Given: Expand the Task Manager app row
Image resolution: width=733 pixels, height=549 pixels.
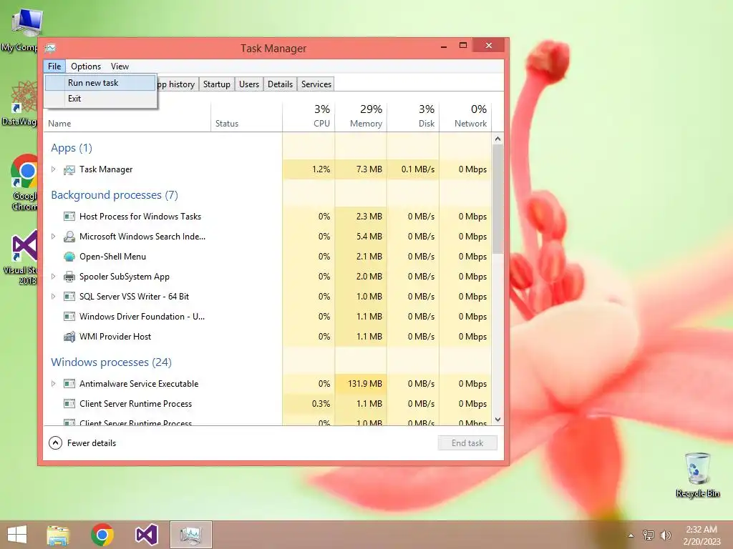Looking at the screenshot, I should (53, 169).
